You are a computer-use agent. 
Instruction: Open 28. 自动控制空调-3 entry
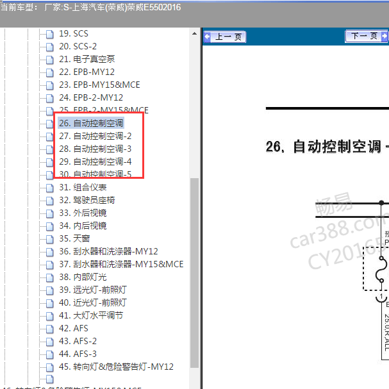click(x=95, y=149)
